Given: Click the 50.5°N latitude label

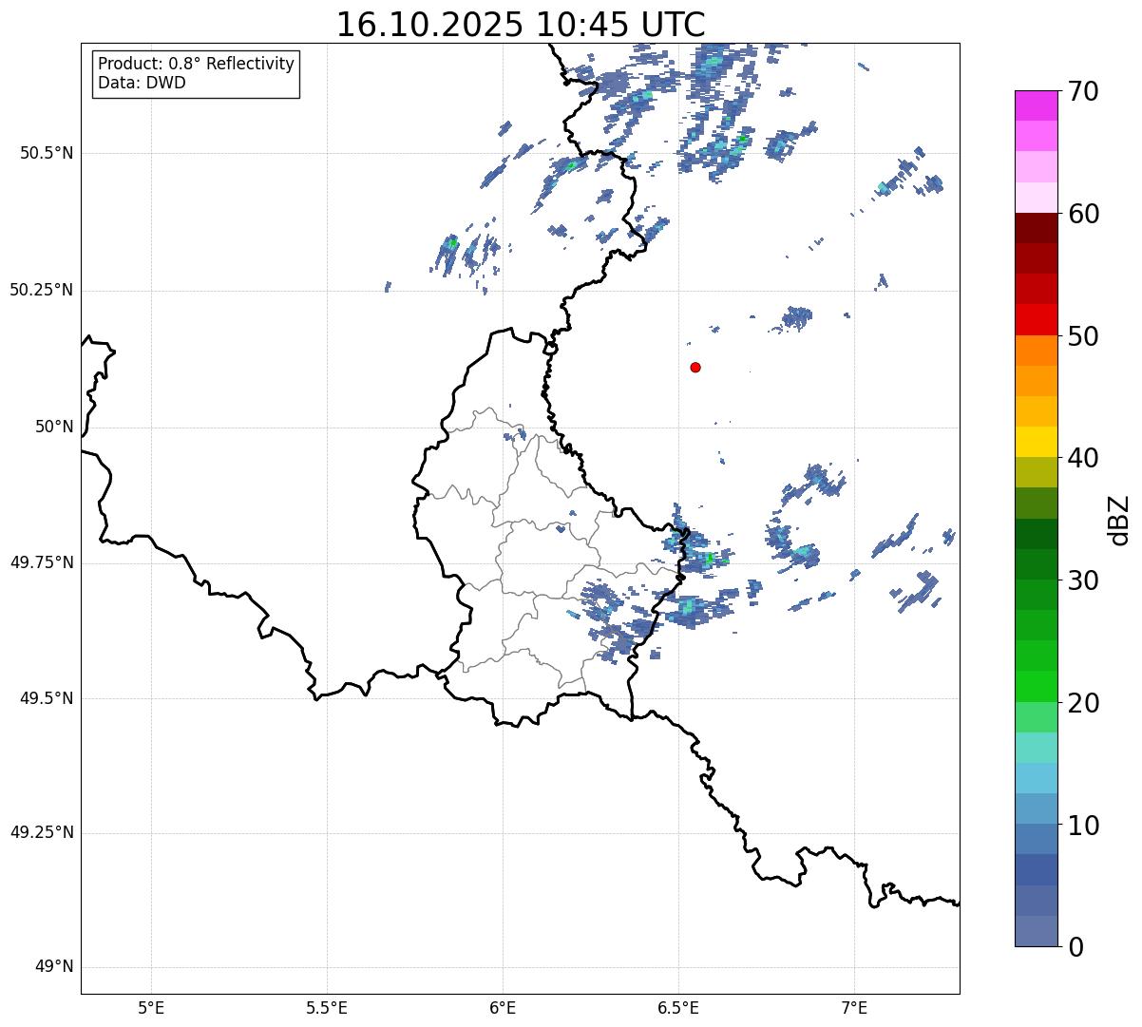Looking at the screenshot, I should click(47, 153).
